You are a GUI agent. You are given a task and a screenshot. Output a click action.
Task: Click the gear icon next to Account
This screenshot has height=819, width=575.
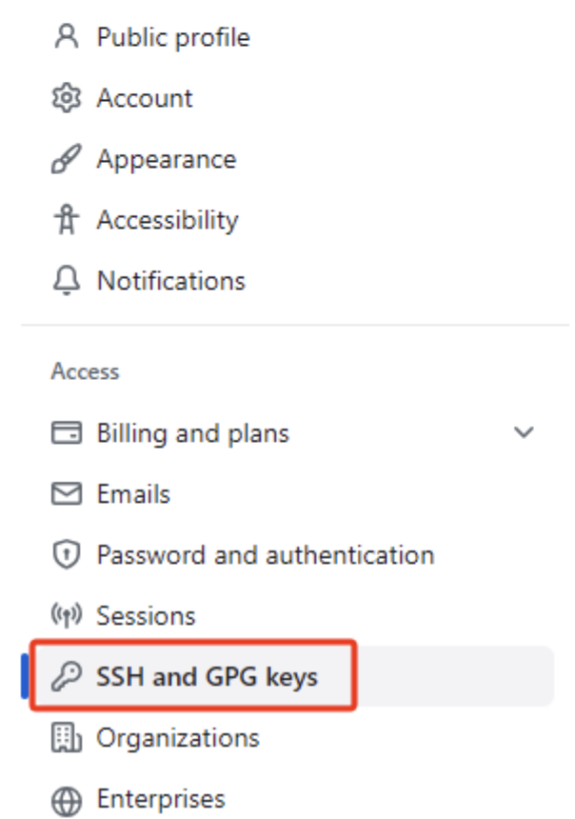point(64,99)
